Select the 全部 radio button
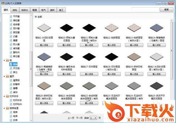176x123 pixels. click(x=36, y=17)
